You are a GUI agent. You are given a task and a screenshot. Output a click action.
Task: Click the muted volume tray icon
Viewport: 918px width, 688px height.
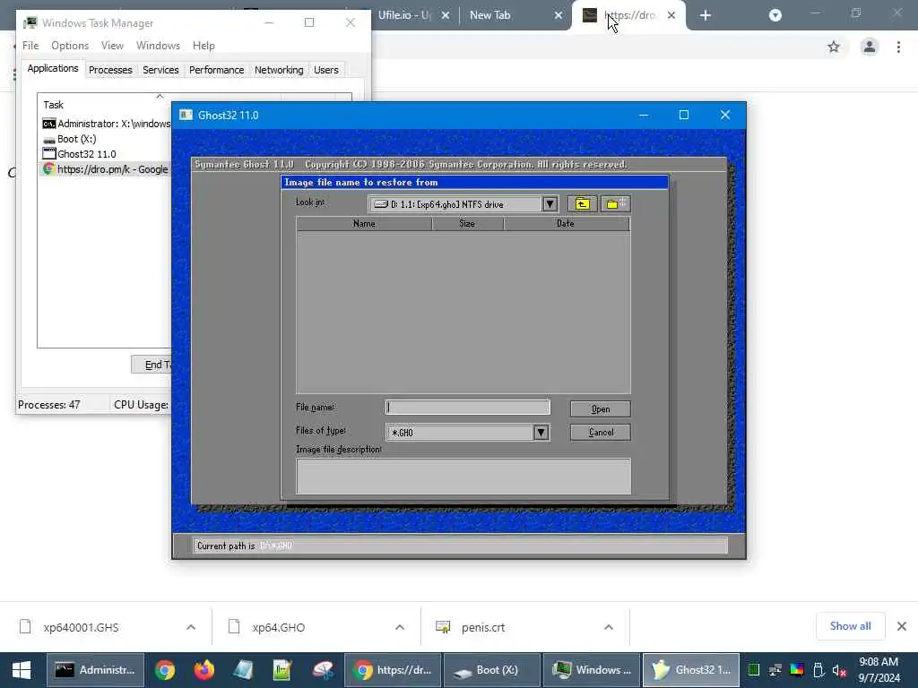(x=839, y=670)
